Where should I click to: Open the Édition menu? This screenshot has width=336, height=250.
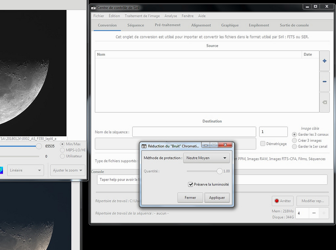[x=114, y=16]
